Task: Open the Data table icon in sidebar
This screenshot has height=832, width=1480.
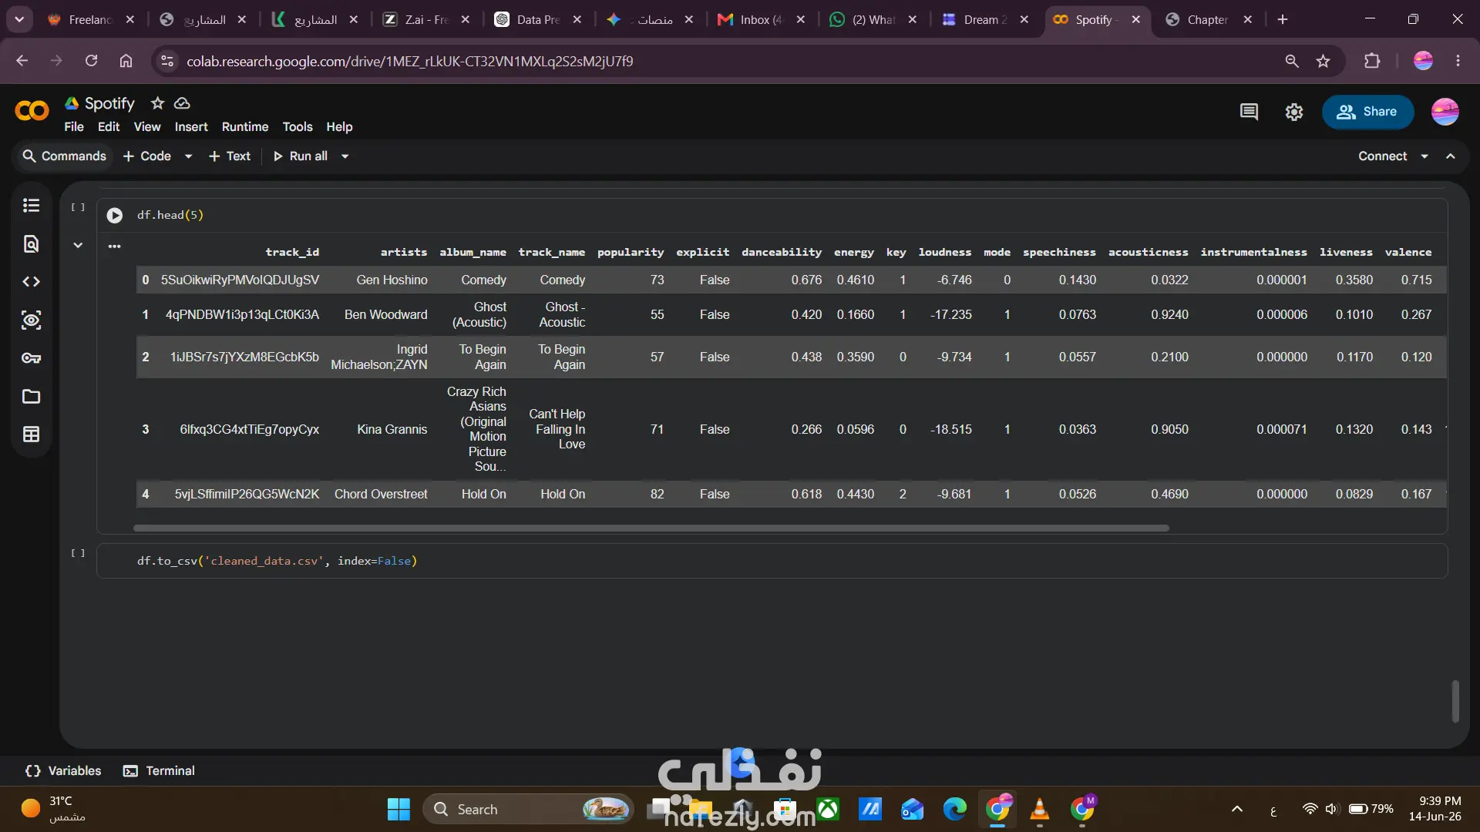Action: 31,434
